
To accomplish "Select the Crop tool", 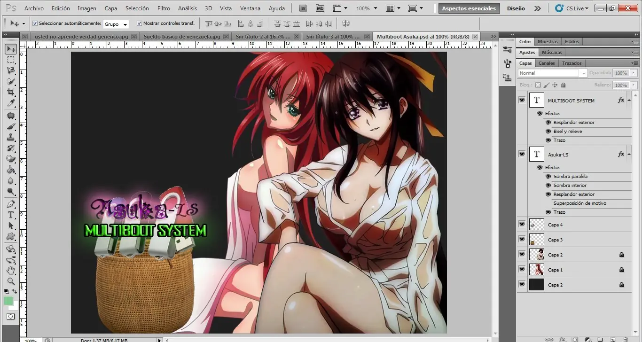I will (11, 93).
